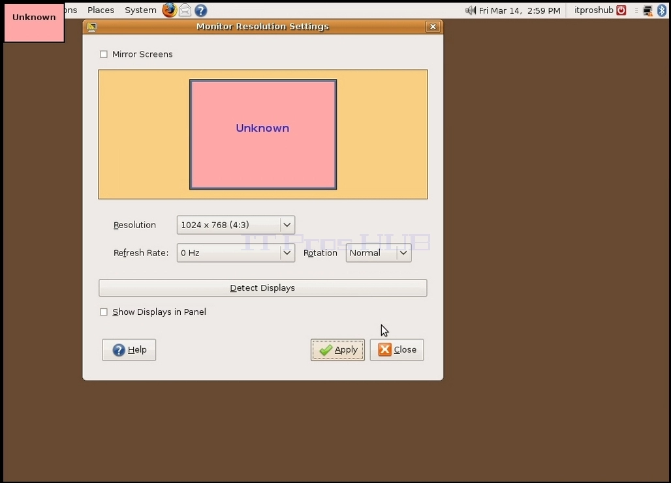Open the System menu
The image size is (671, 483).
point(140,10)
